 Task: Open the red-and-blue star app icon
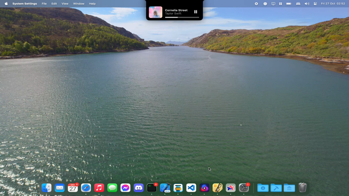point(231,188)
